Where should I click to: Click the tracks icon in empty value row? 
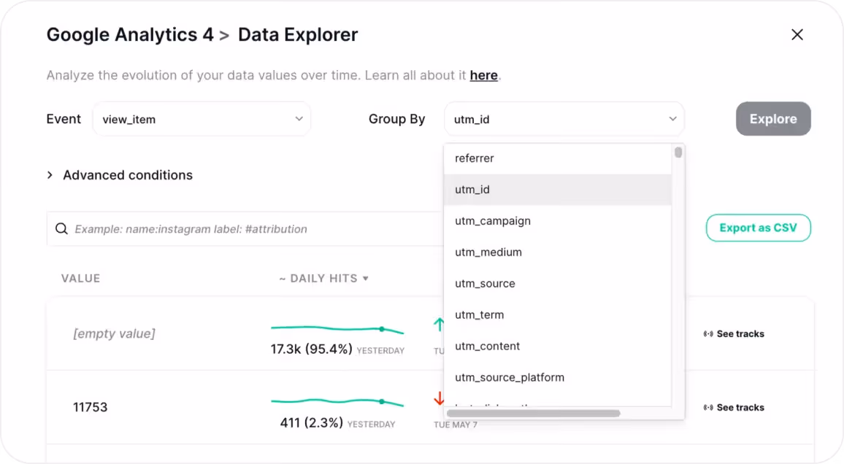point(707,334)
